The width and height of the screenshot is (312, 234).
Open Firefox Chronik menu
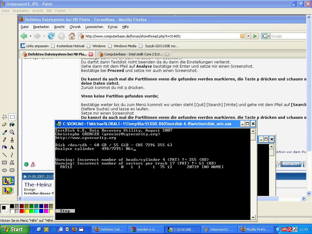click(x=75, y=27)
